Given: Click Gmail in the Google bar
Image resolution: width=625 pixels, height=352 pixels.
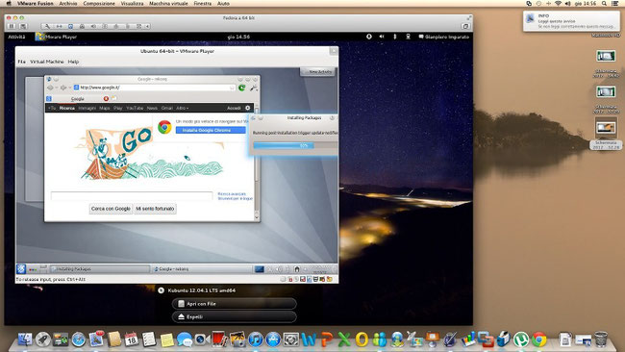Looking at the screenshot, I should click(167, 108).
